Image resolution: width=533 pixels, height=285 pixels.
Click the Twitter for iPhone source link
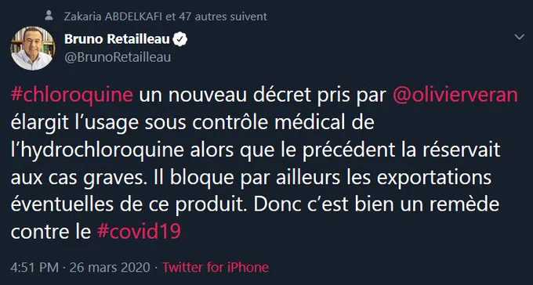click(216, 267)
